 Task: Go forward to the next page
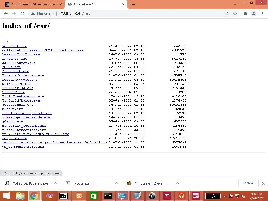[x=14, y=14]
